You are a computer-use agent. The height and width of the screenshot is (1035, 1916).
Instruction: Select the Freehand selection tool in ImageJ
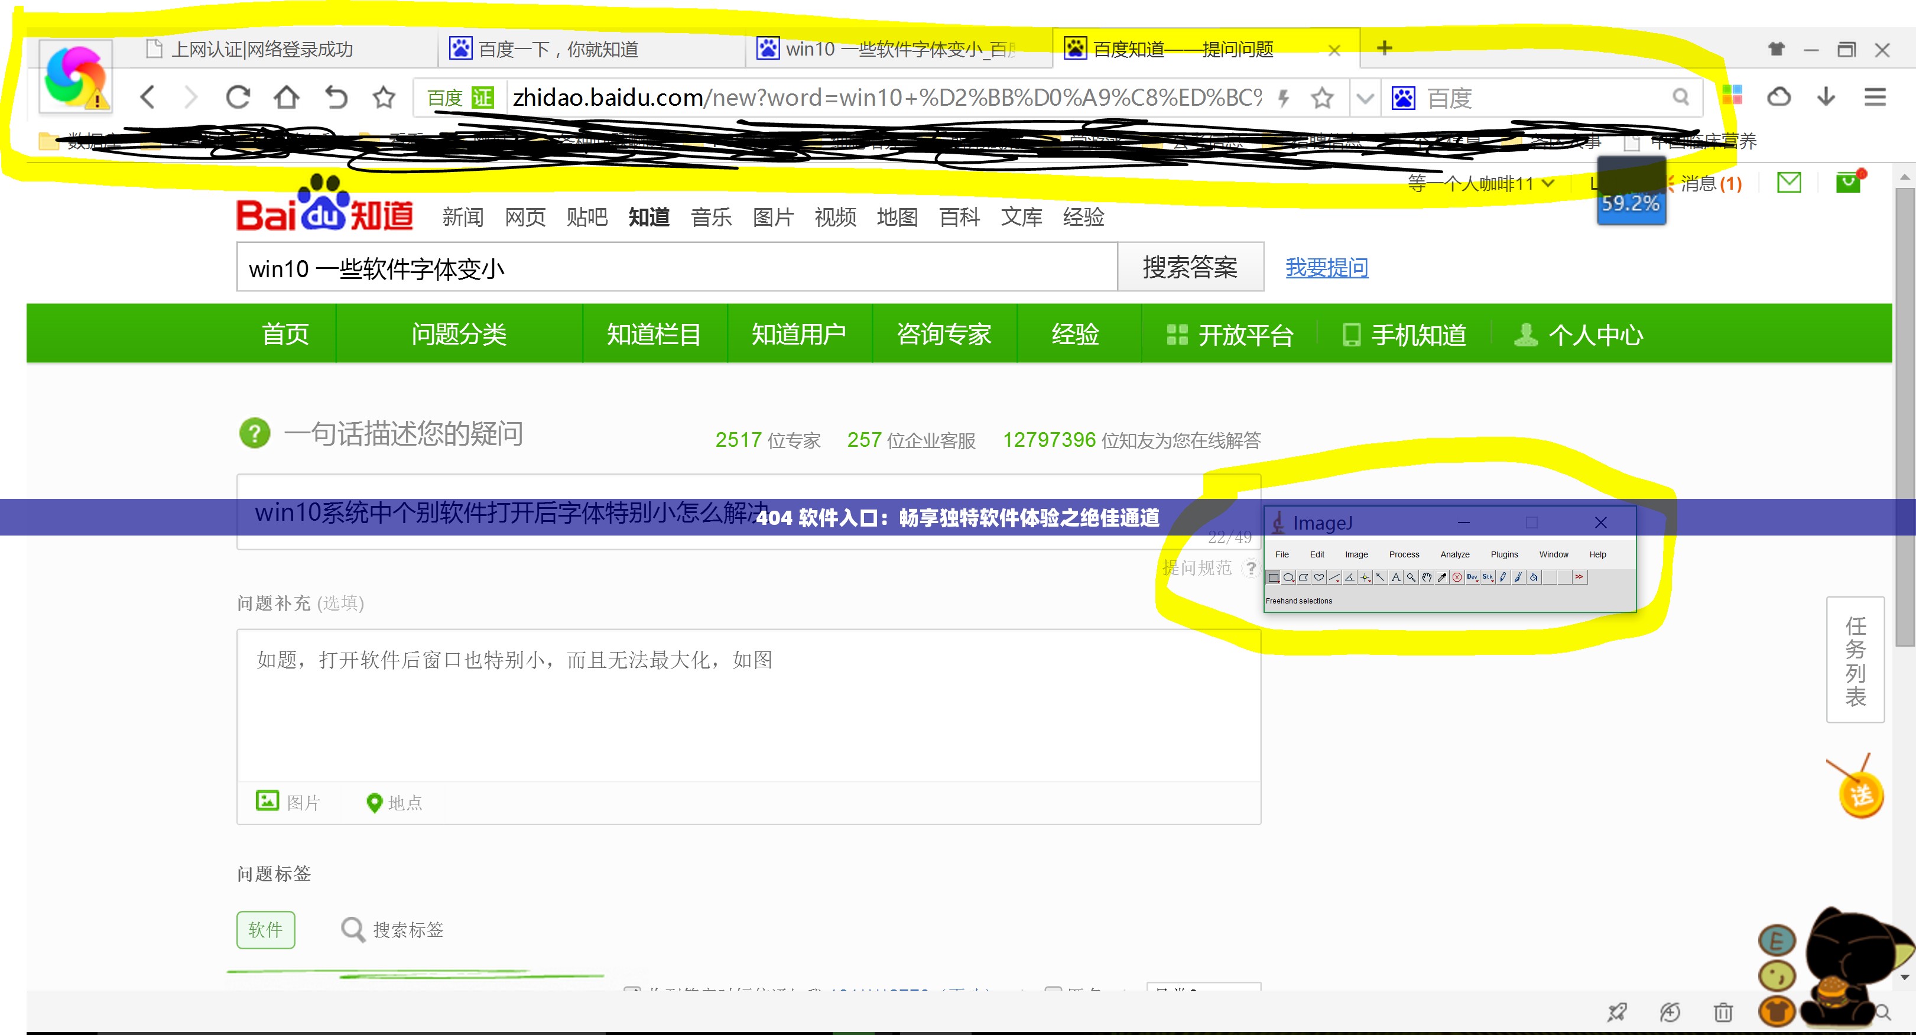click(x=1320, y=577)
